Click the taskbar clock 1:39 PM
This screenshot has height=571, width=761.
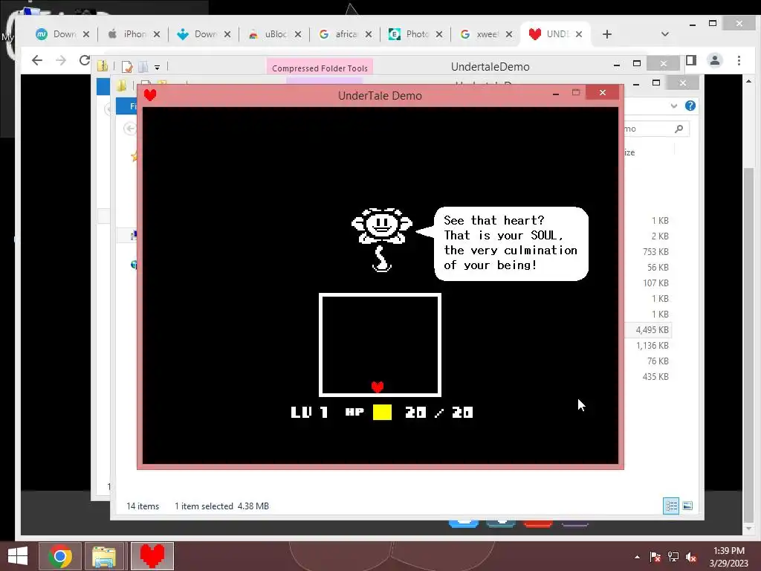pyautogui.click(x=729, y=551)
